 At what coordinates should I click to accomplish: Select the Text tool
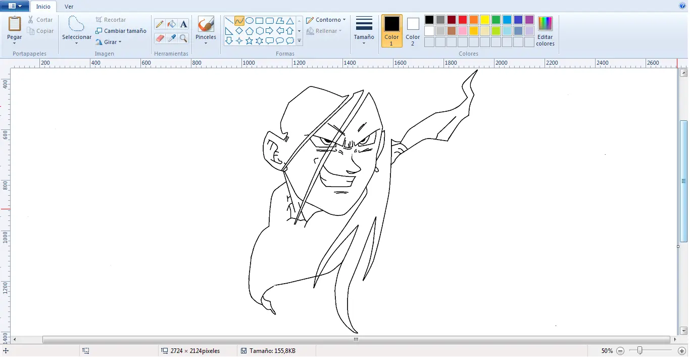point(184,24)
